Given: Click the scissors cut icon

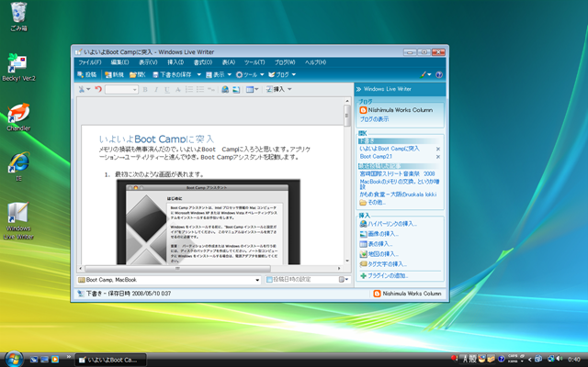Looking at the screenshot, I should coord(82,90).
